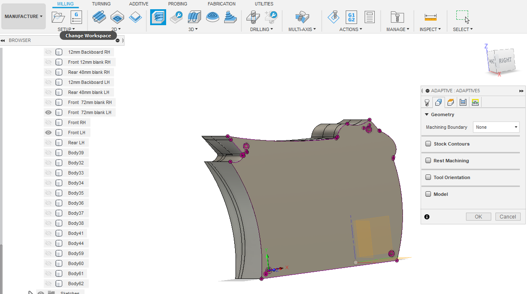Open the Manufacture workspace dropdown
The height and width of the screenshot is (294, 527).
click(x=24, y=16)
